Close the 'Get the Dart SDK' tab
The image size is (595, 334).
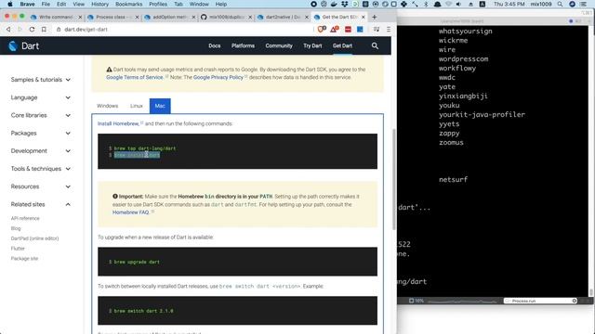(x=364, y=17)
